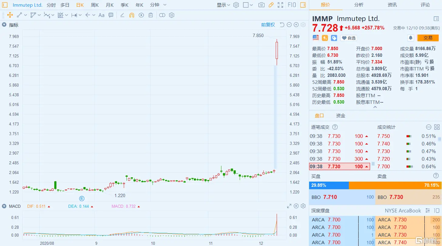This screenshot has height=246, width=442.
Task: Open help icon for 买盘 卖盘
Action: tap(436, 176)
